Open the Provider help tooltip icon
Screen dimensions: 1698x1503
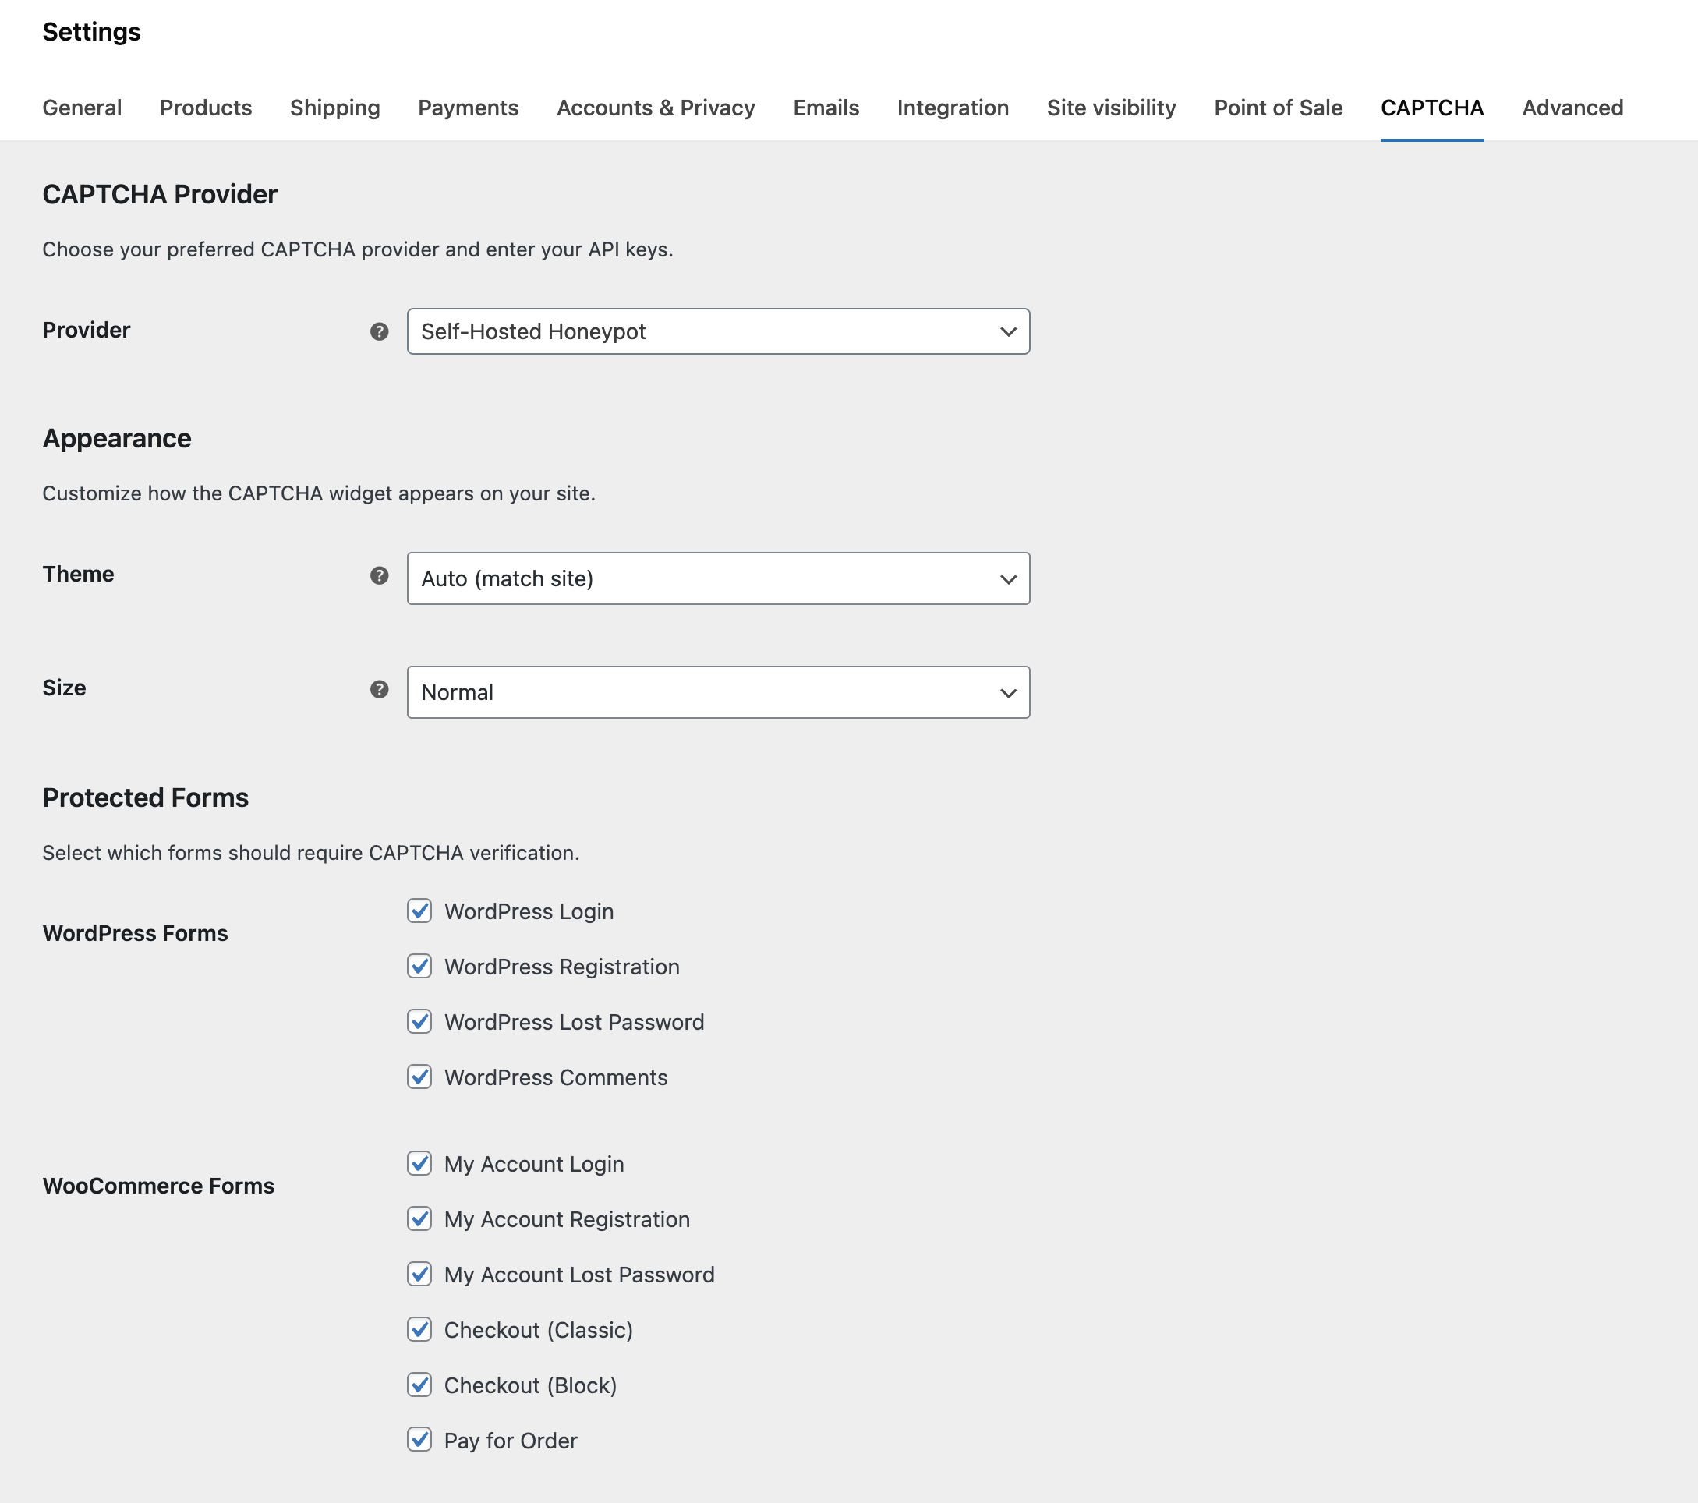click(379, 331)
